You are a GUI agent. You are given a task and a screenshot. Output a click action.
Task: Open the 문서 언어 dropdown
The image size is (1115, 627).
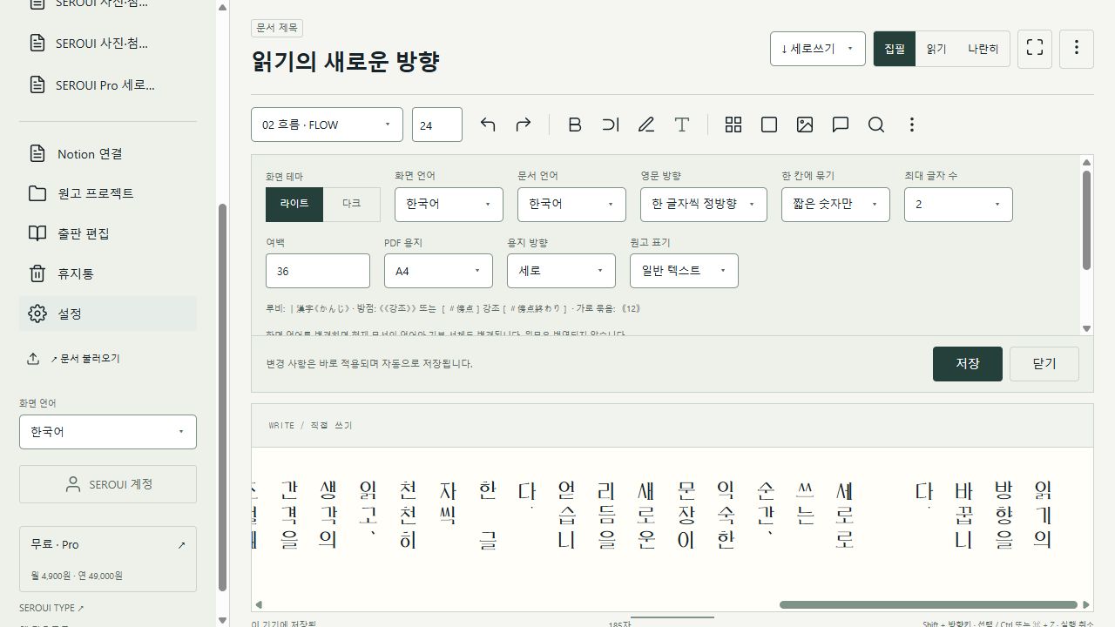tap(571, 205)
